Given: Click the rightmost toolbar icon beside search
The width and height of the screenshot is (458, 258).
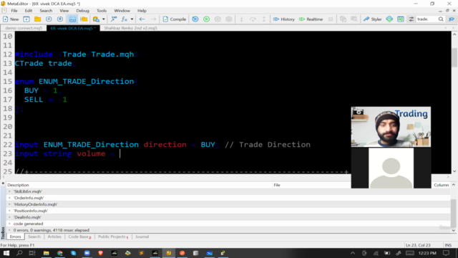Looking at the screenshot, I should pos(452,19).
